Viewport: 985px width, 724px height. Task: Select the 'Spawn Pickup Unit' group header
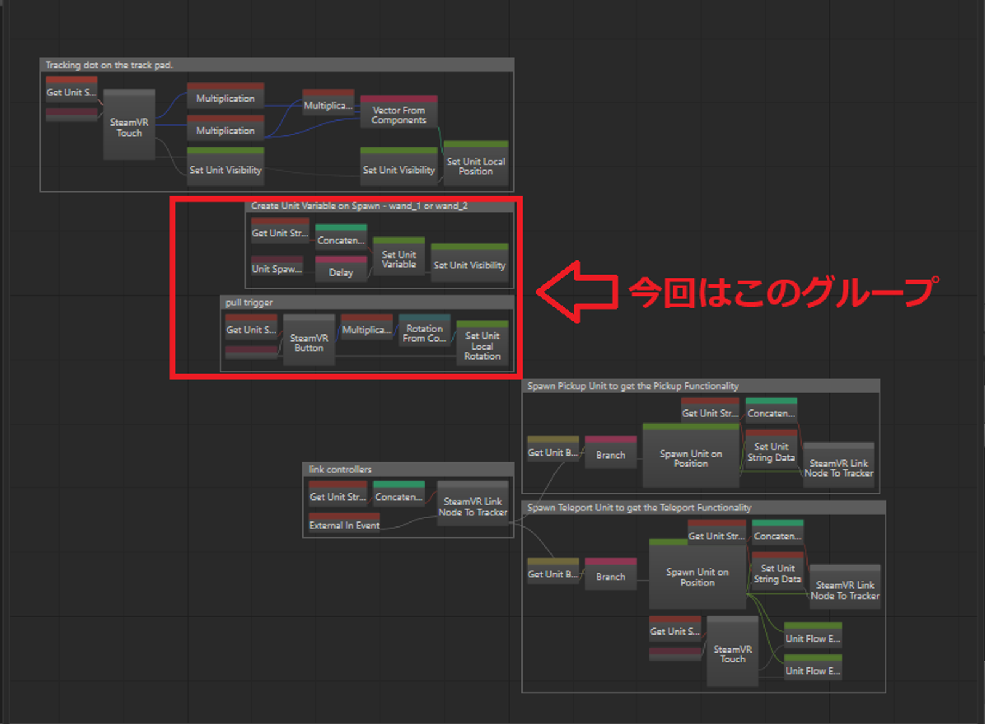(x=701, y=386)
